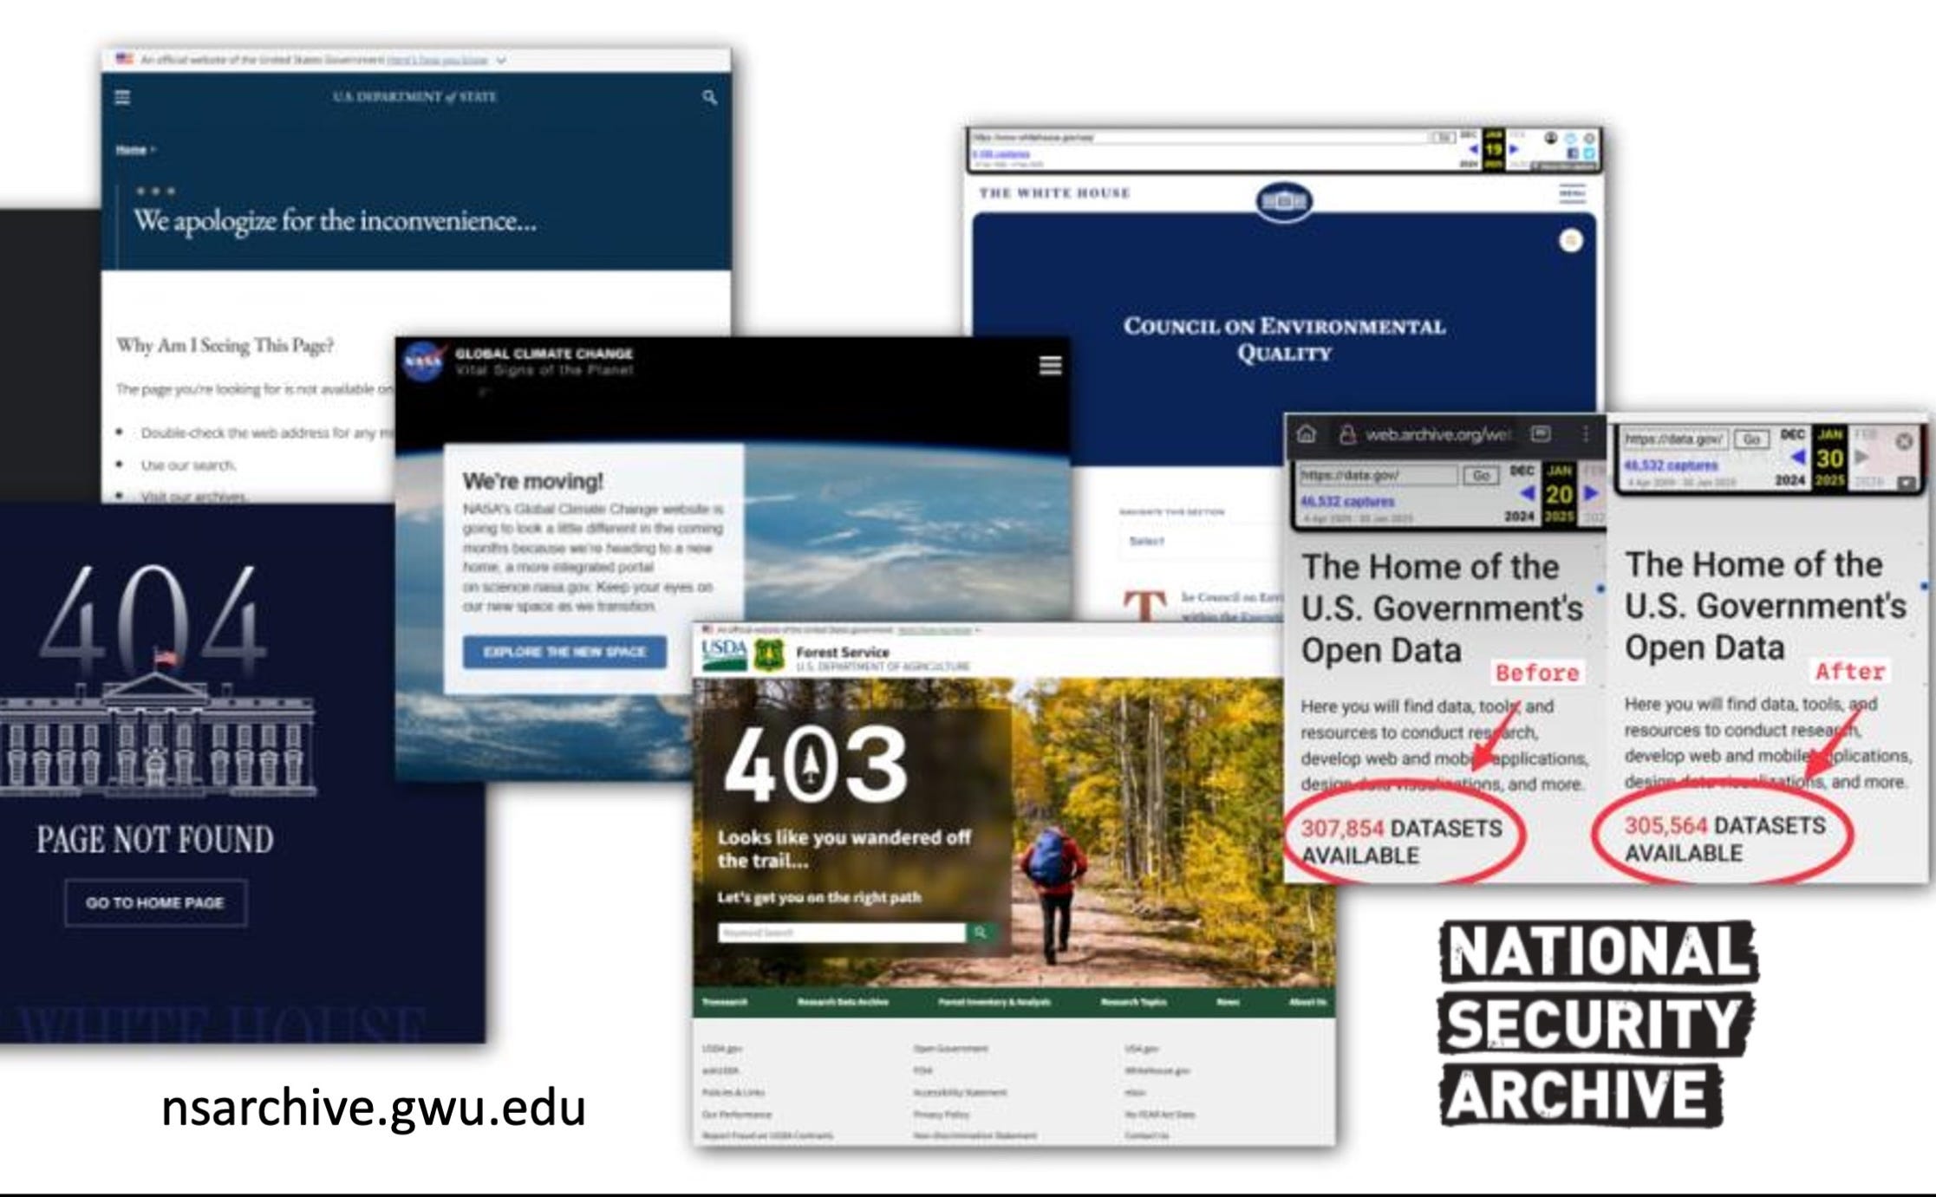The height and width of the screenshot is (1197, 1936).
Task: Click the green Forest Service search button
Action: 981,933
